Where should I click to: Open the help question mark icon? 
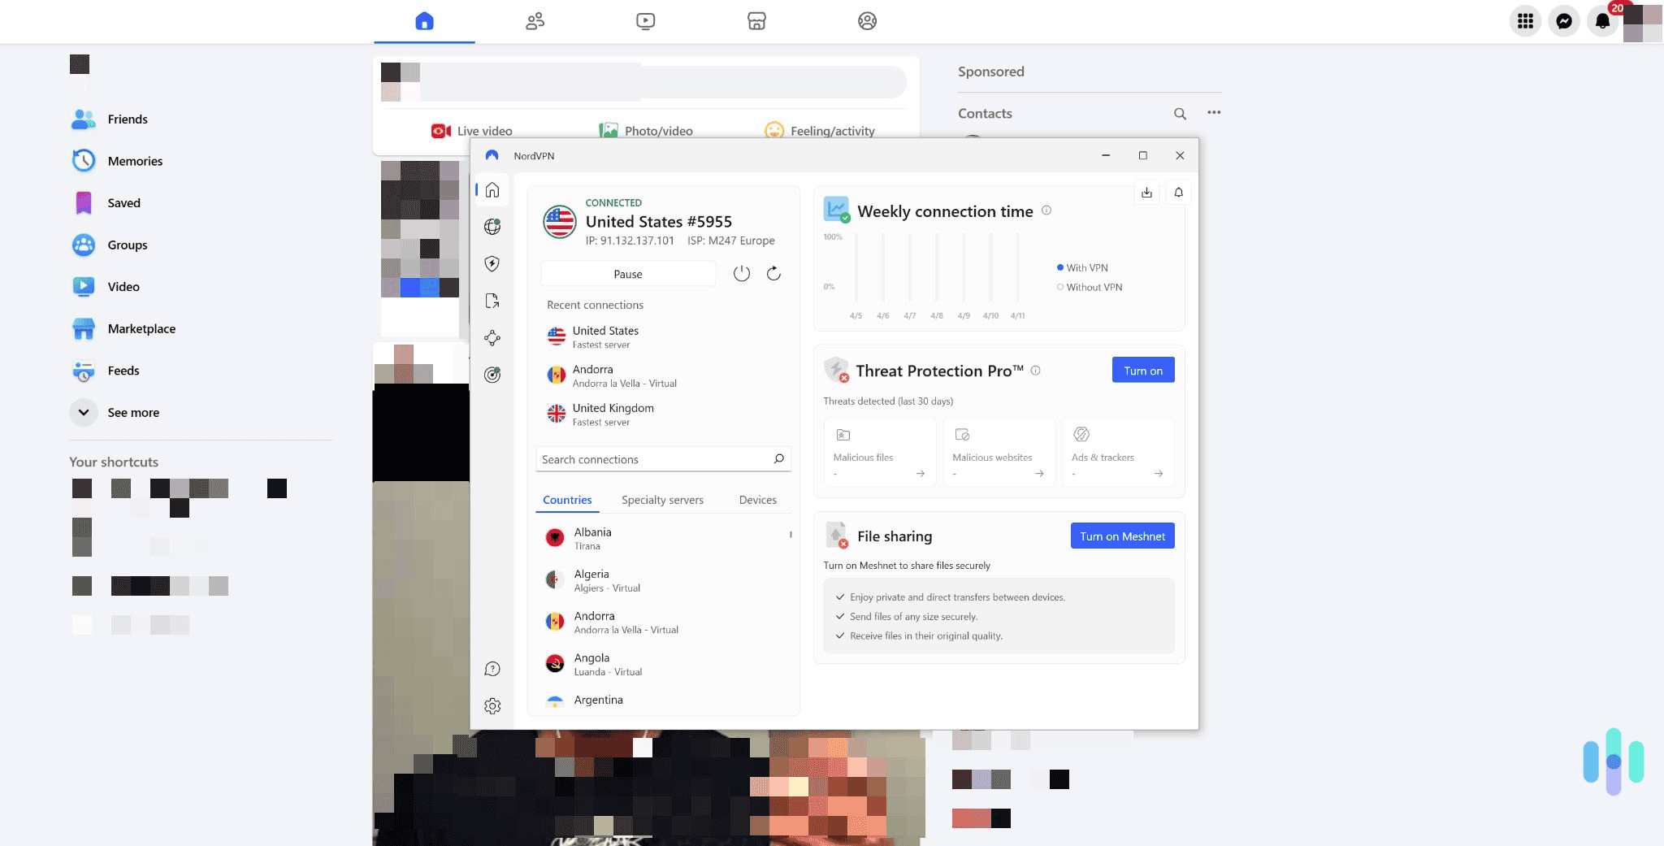click(x=492, y=668)
